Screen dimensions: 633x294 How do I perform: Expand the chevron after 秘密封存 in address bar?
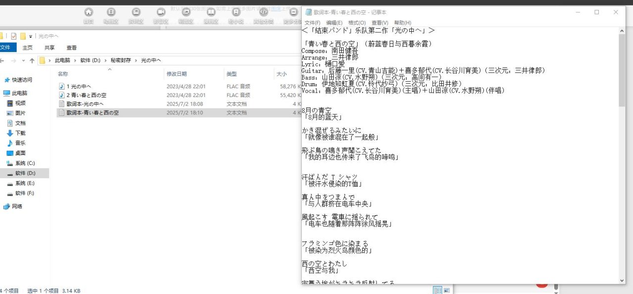coord(137,60)
